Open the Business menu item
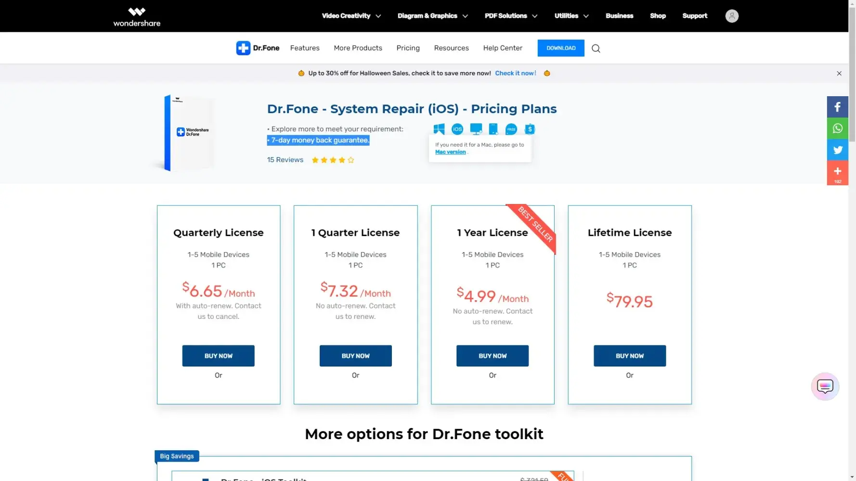 [619, 16]
